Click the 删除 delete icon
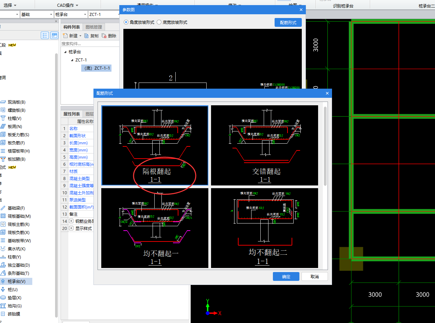The image size is (435, 323). point(104,36)
